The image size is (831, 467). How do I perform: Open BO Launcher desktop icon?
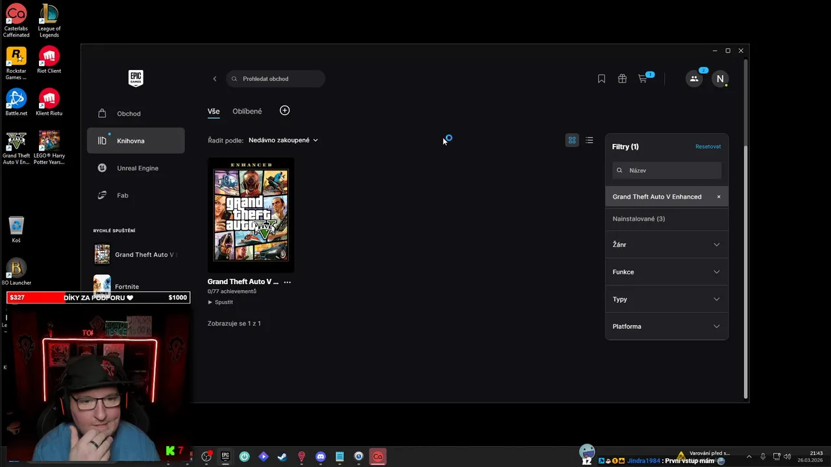pyautogui.click(x=16, y=272)
